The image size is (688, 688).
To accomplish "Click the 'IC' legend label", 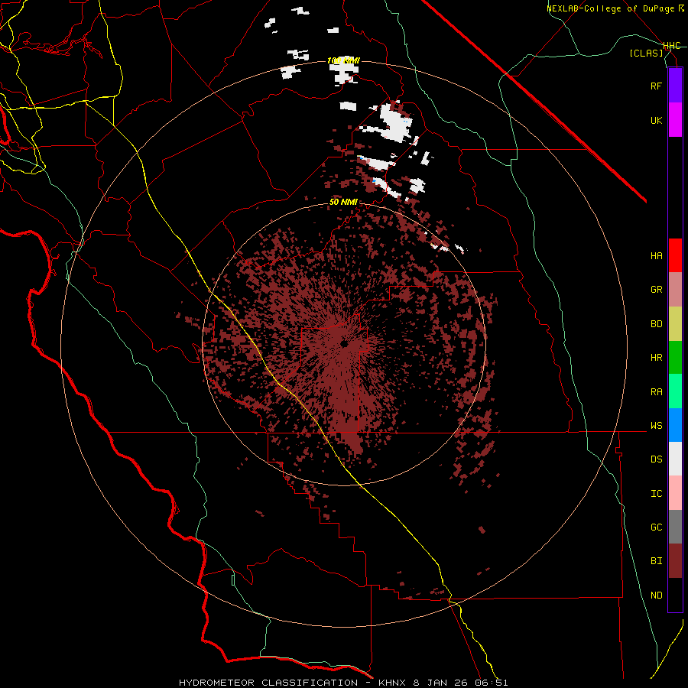I will (656, 494).
